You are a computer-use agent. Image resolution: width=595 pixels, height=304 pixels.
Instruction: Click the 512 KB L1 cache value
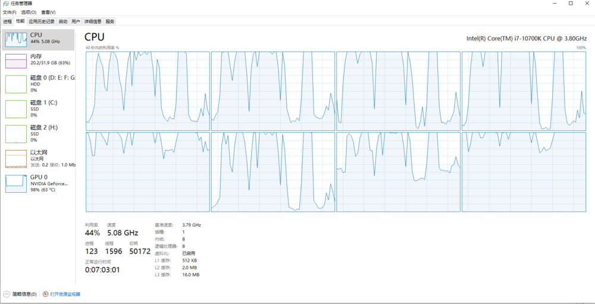tap(190, 261)
